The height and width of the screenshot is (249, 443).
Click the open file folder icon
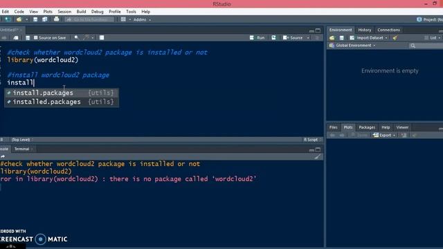click(19, 19)
